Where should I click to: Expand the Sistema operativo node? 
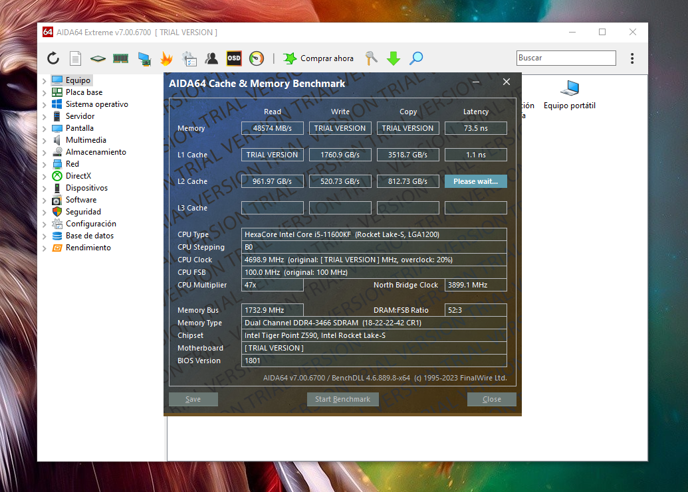pyautogui.click(x=45, y=104)
